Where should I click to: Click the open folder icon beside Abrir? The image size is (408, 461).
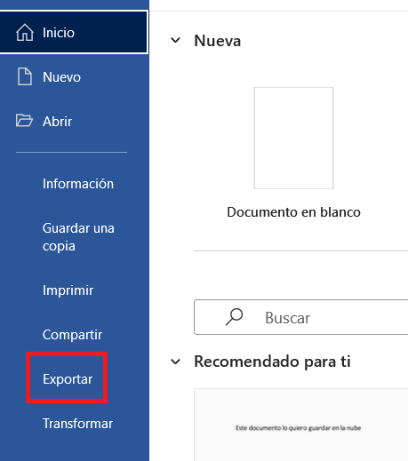click(x=24, y=121)
